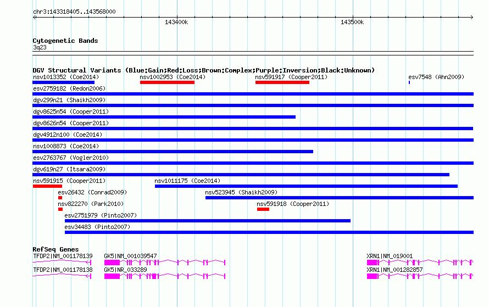The width and height of the screenshot is (489, 307).
Task: Open the GK5|NR_033289 transcript glyph
Action: pyautogui.click(x=165, y=276)
